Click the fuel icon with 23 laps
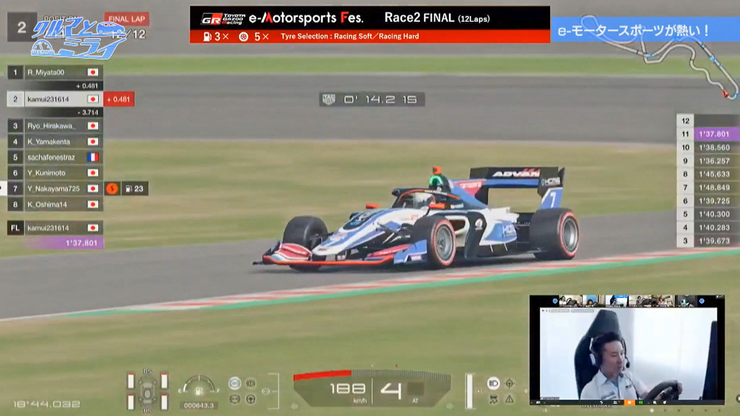This screenshot has height=416, width=740. point(135,189)
